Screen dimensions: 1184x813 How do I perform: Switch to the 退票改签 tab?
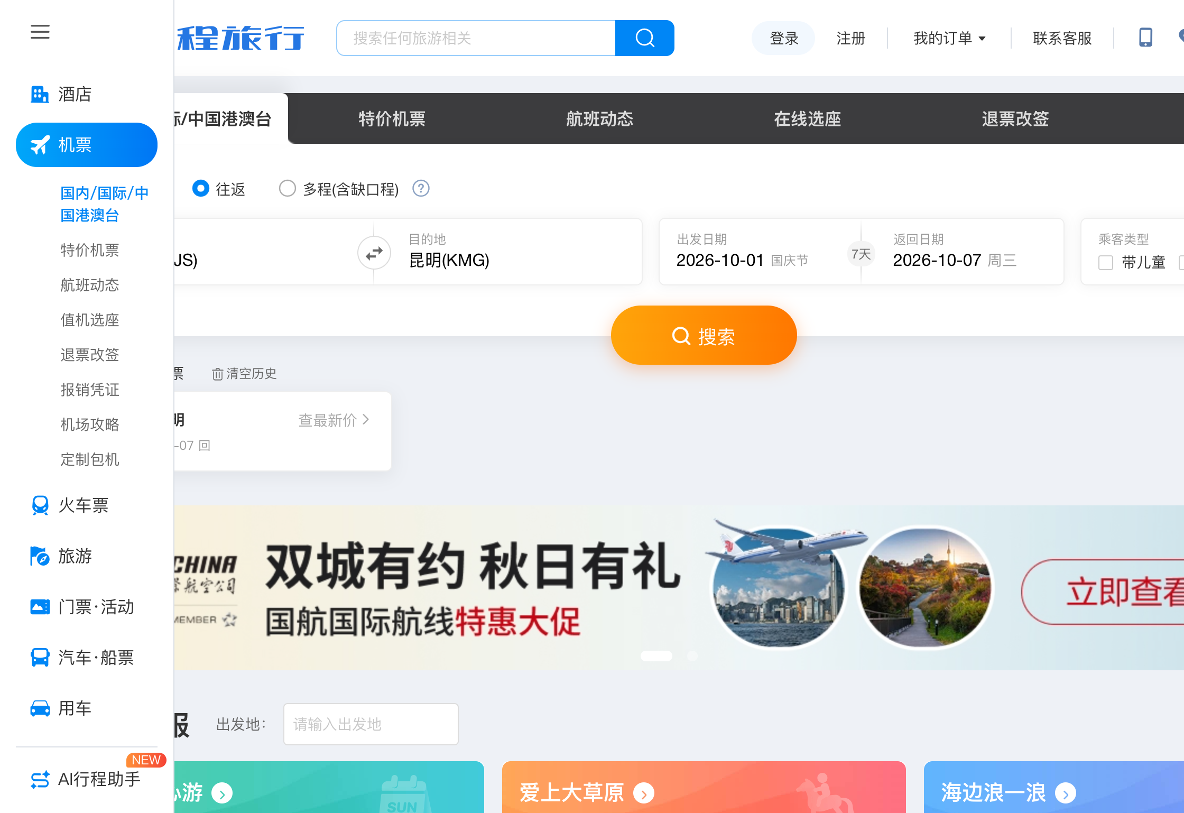pyautogui.click(x=1015, y=118)
